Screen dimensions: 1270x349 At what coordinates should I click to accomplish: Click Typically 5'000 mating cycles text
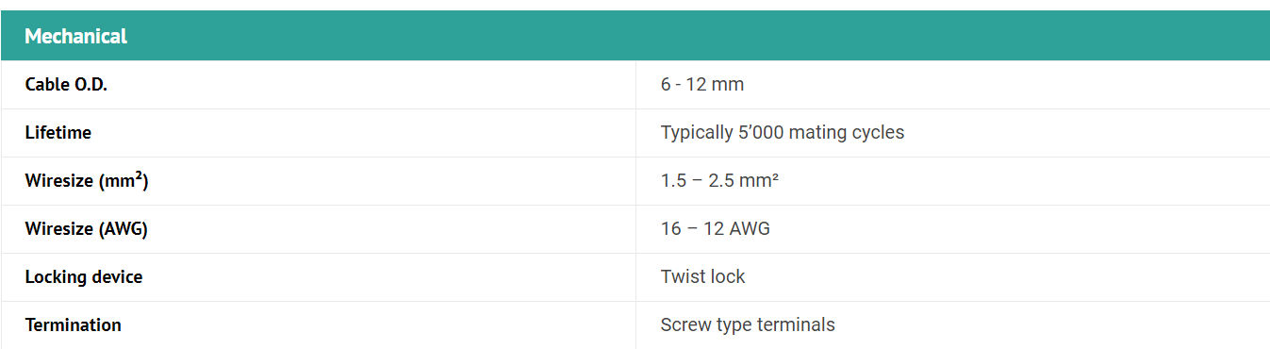(x=783, y=133)
